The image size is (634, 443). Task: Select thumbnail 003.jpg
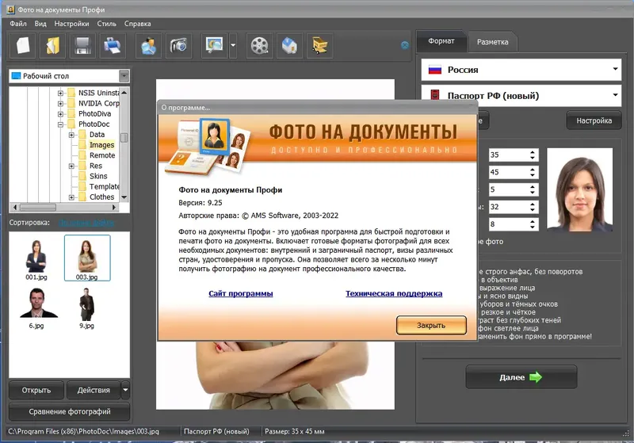(87, 258)
